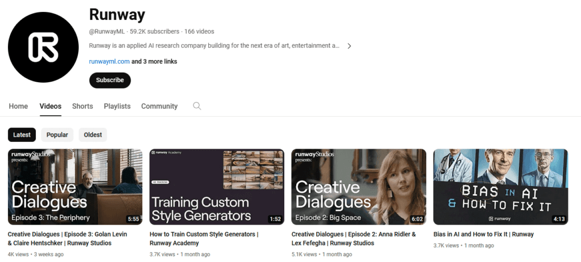This screenshot has height=262, width=581.
Task: Choose the Oldest sort chip
Action: coord(93,135)
